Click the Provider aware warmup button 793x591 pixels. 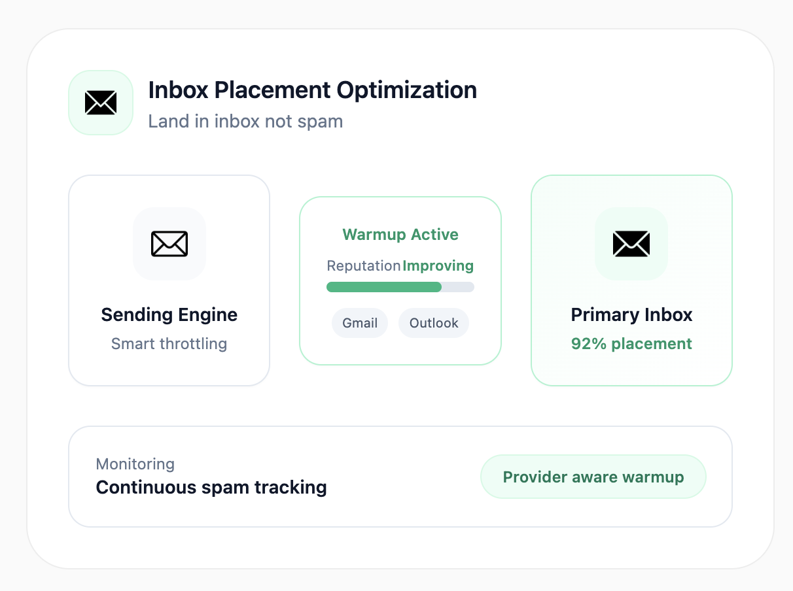tap(593, 476)
